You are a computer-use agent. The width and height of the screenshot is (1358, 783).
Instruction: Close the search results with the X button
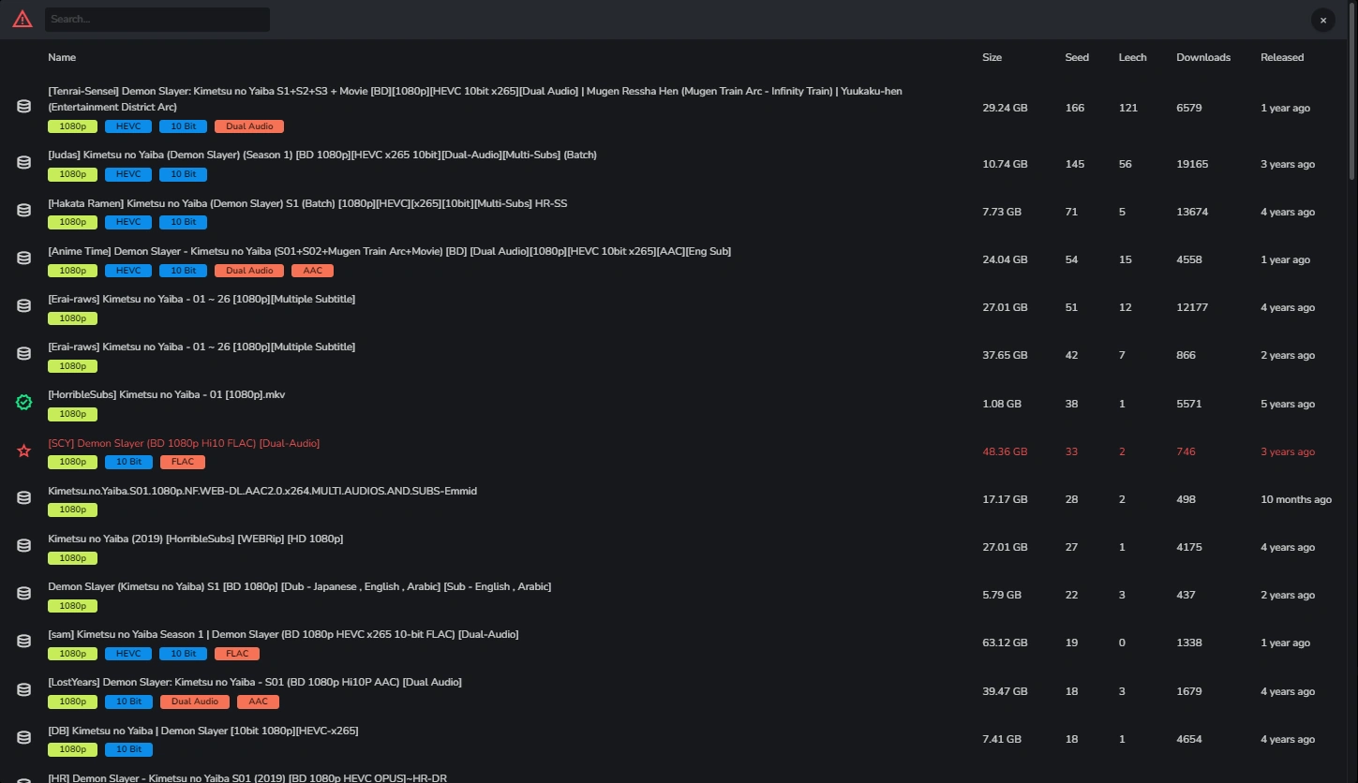(x=1322, y=20)
